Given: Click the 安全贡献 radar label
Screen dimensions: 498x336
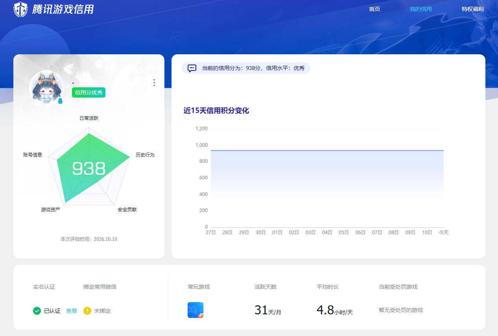Looking at the screenshot, I should [x=127, y=210].
